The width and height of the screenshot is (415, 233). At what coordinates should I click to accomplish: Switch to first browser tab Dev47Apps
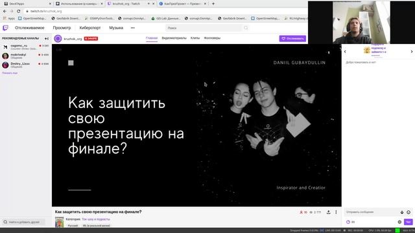pos(27,4)
